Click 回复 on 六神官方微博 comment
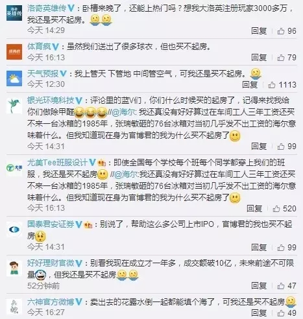 click(259, 313)
